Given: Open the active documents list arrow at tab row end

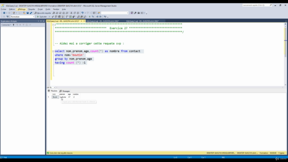Looking at the screenshot, I should (286, 21).
